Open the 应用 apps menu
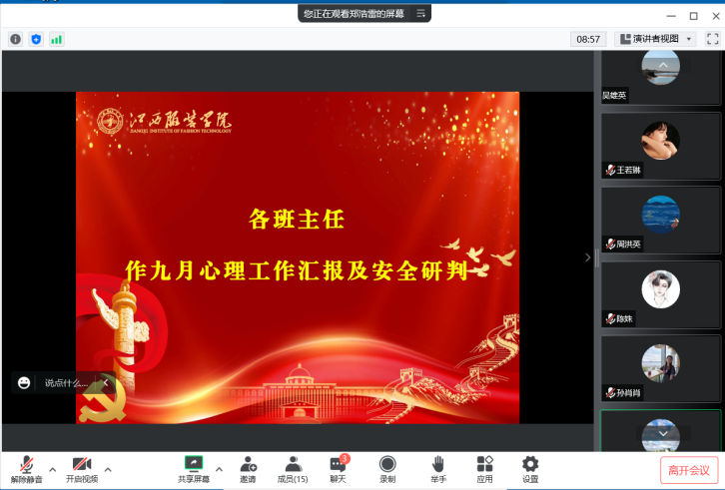The image size is (725, 490). coord(484,464)
